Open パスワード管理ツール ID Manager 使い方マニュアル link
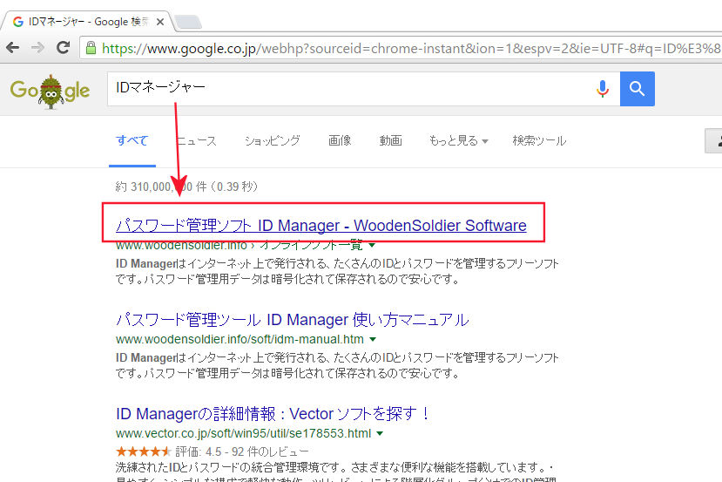Image resolution: width=722 pixels, height=482 pixels. click(293, 319)
